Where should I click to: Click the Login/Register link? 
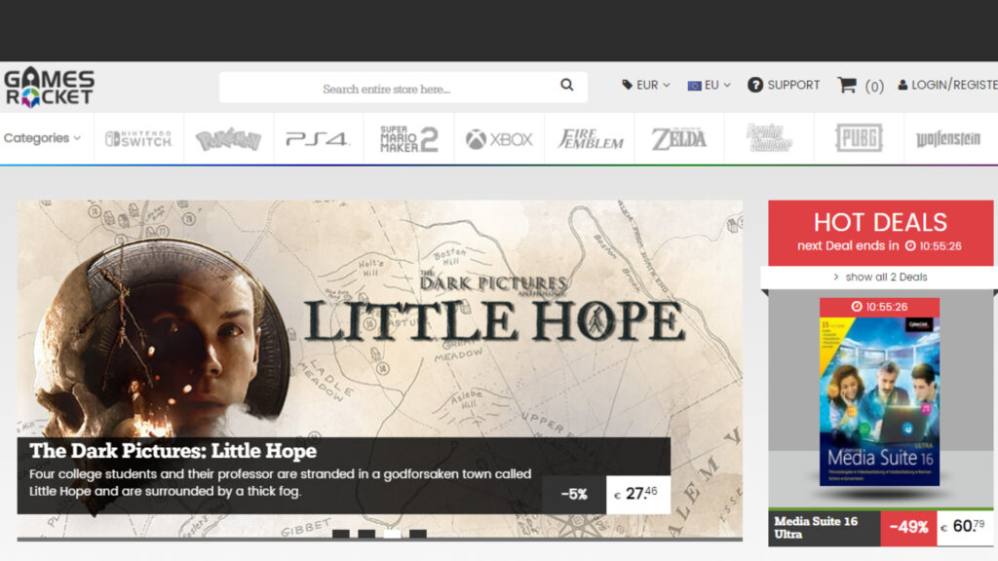click(x=949, y=86)
